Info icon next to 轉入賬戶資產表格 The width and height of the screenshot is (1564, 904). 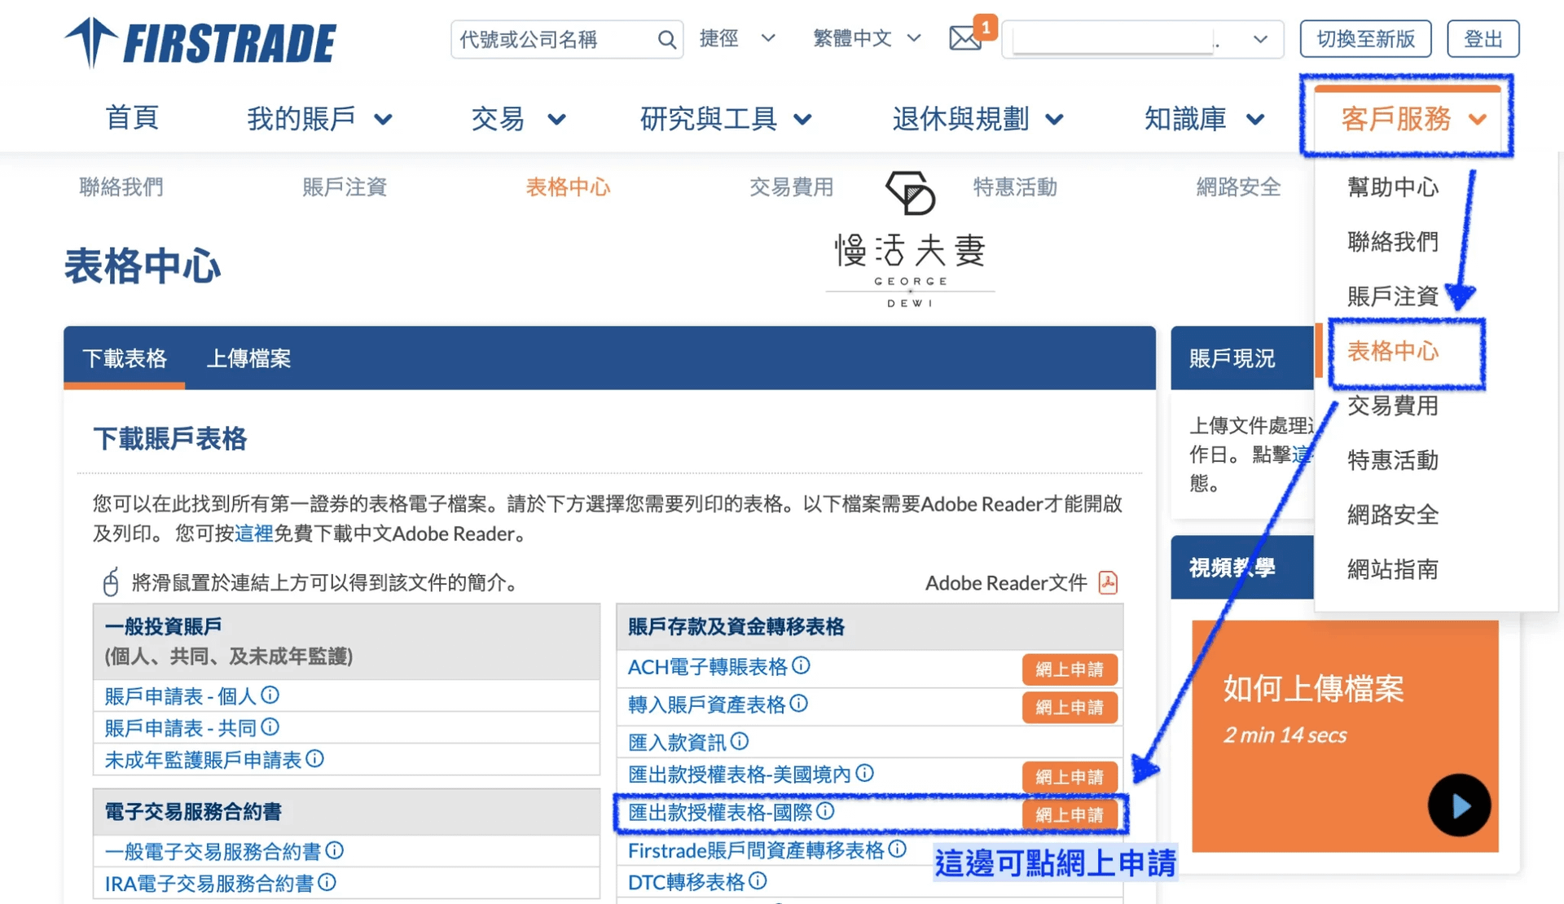click(799, 703)
